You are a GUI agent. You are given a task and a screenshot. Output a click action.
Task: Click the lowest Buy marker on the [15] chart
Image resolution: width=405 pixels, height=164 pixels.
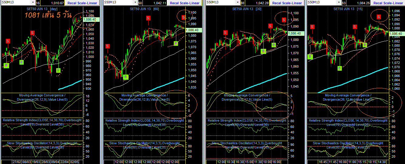(340, 68)
